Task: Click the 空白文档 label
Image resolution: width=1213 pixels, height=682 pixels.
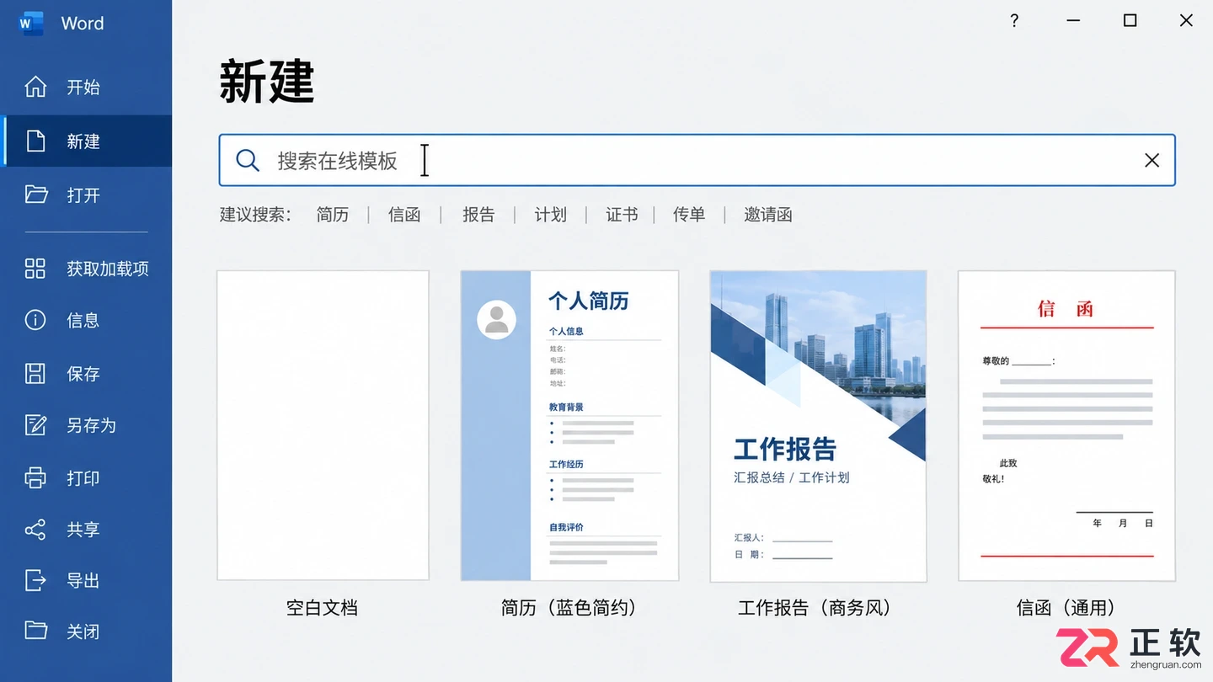Action: [x=322, y=608]
